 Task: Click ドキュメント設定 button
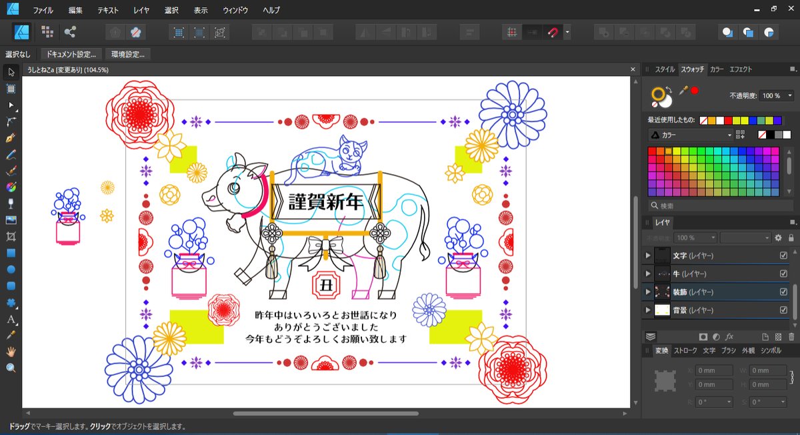[72, 54]
